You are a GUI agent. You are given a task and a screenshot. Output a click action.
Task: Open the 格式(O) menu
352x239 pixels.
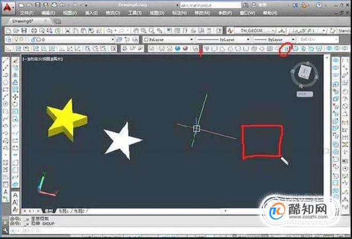coord(113,13)
